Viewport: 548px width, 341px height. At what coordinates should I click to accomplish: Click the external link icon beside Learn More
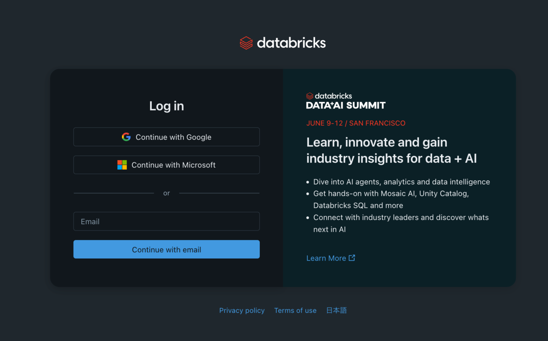352,258
